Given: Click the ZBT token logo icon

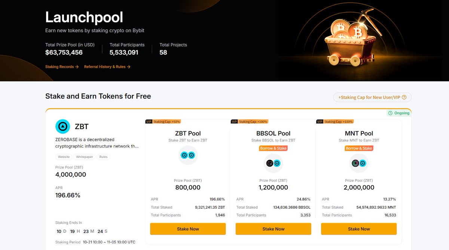Looking at the screenshot, I should [x=62, y=126].
